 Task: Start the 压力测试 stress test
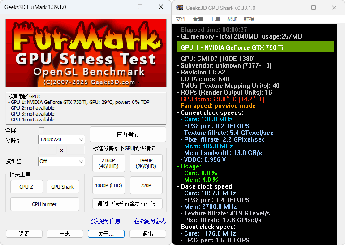(x=128, y=134)
